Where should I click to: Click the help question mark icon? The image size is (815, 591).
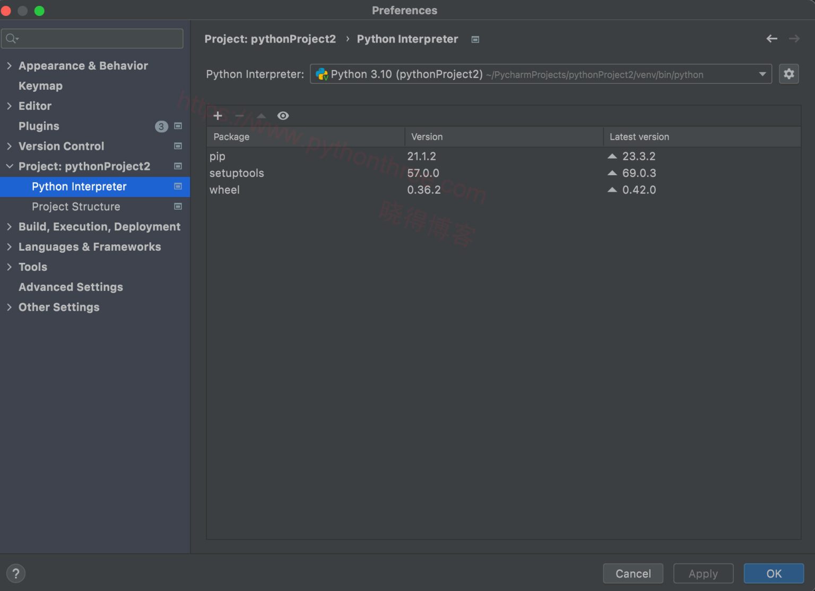[16, 573]
